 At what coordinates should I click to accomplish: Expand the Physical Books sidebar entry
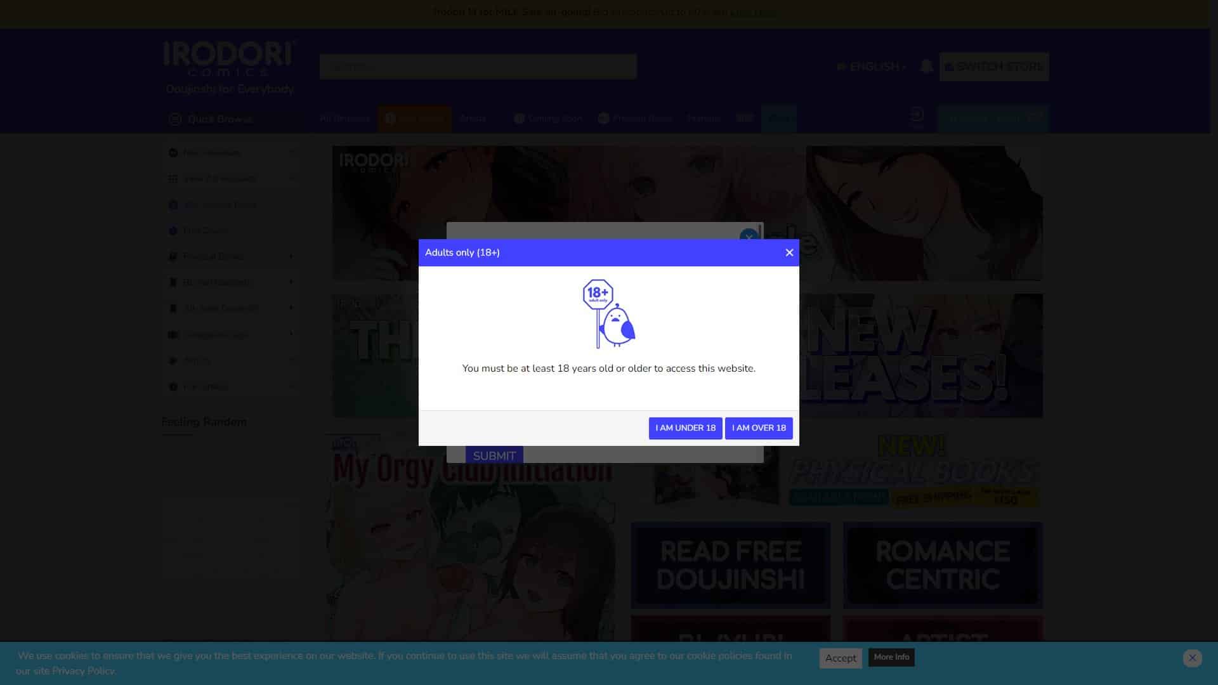pos(292,256)
